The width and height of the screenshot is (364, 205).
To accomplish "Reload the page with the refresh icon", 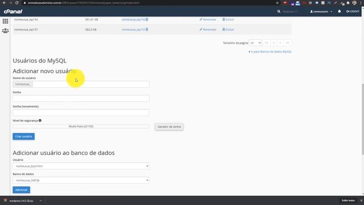I will click(x=16, y=3).
